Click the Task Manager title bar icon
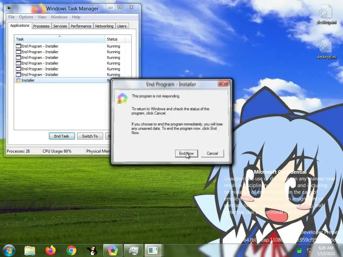The image size is (343, 257). click(x=9, y=8)
